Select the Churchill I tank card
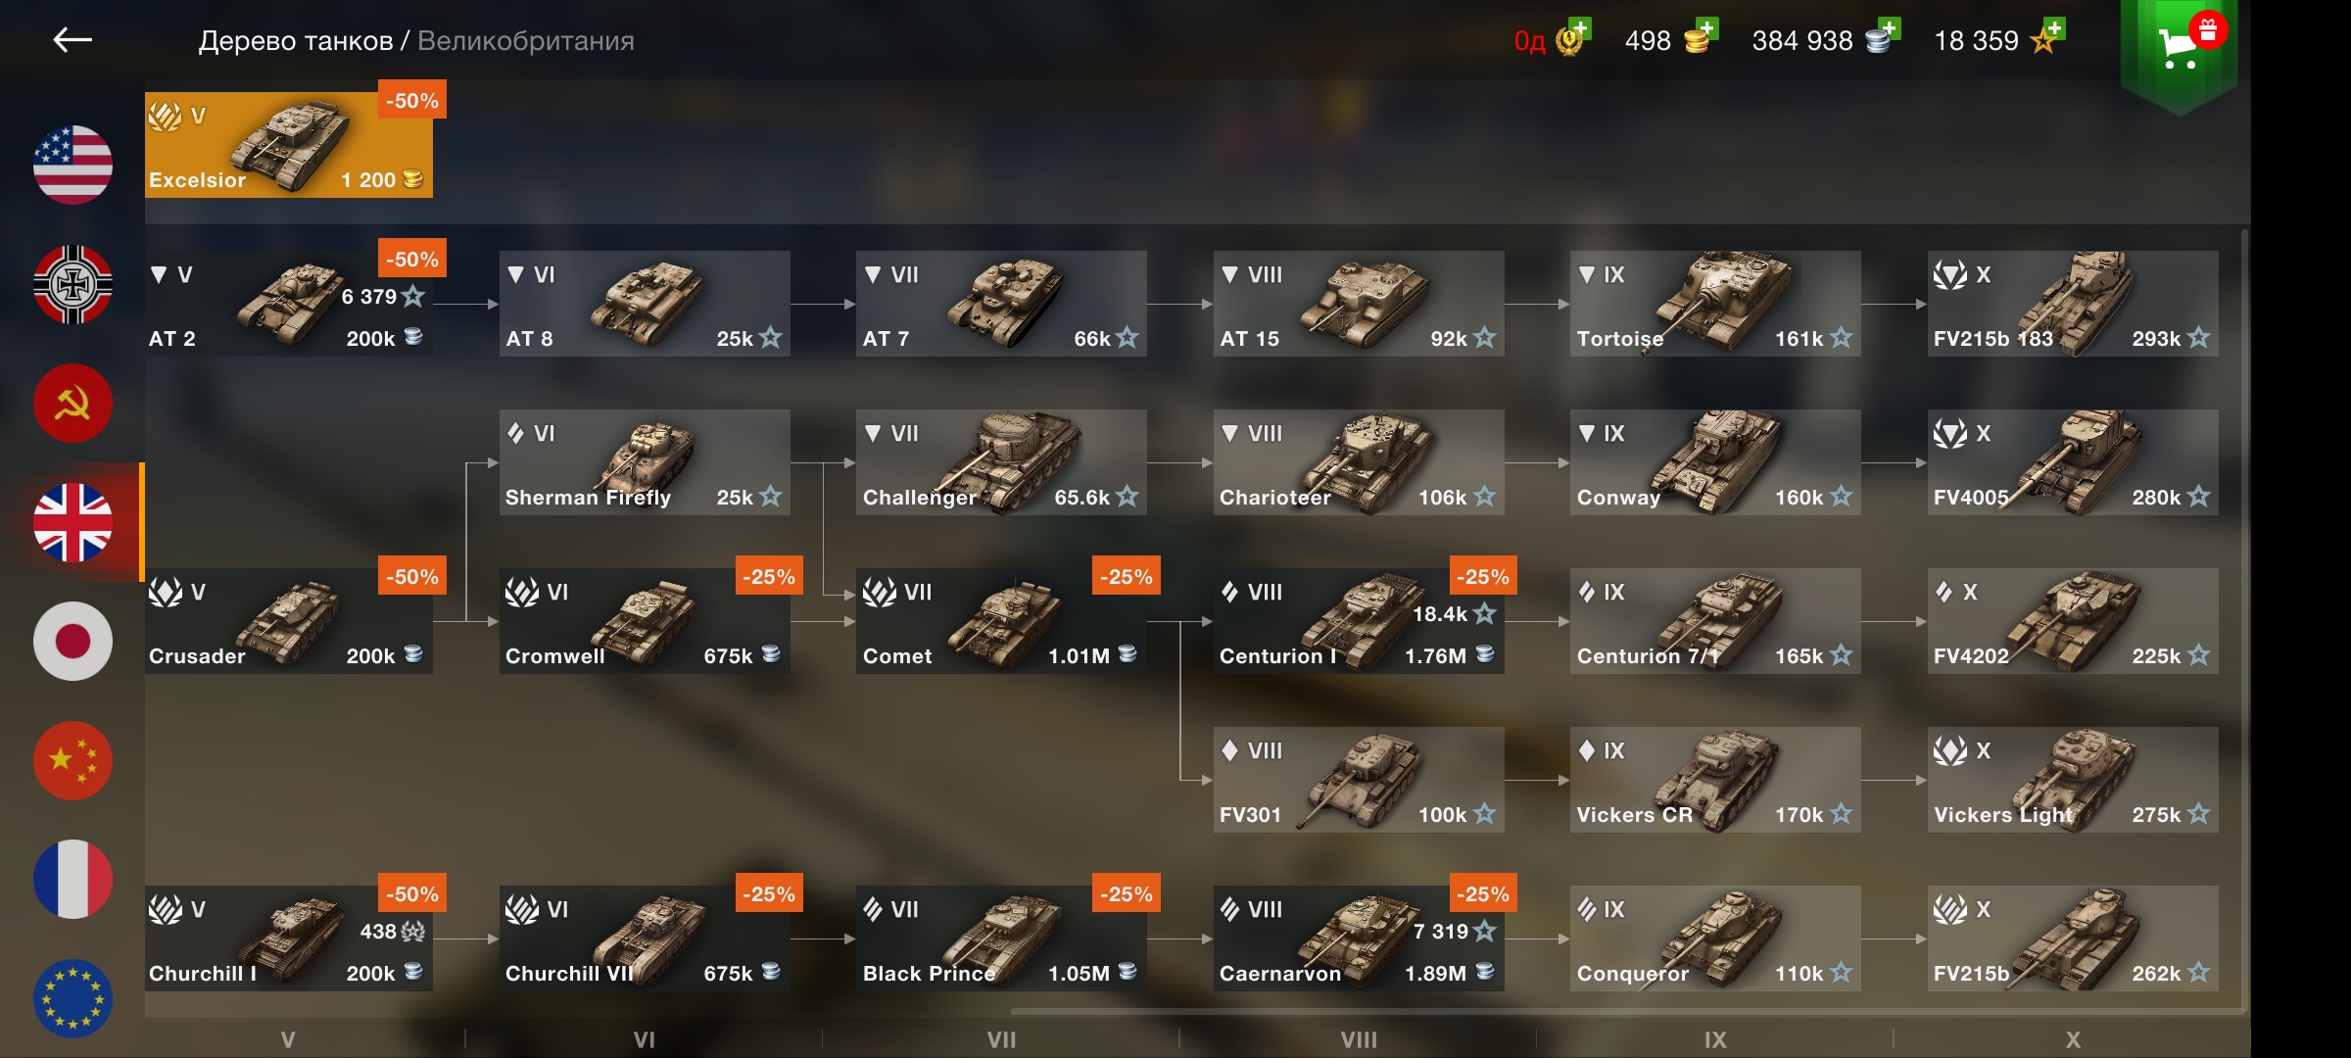Viewport: 2351px width, 1058px height. [289, 938]
